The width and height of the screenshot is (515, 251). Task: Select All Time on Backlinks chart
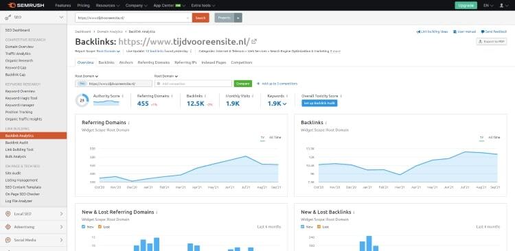[x=494, y=137]
